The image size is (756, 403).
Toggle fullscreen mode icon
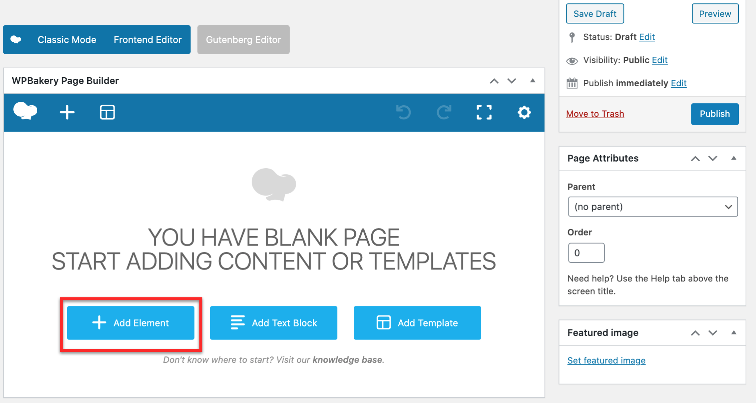(x=484, y=112)
